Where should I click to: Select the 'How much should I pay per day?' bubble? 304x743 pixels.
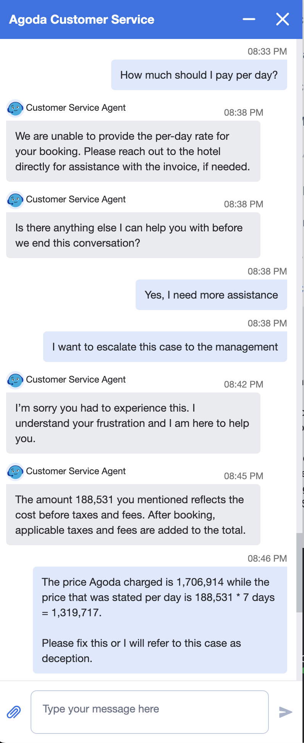click(199, 75)
